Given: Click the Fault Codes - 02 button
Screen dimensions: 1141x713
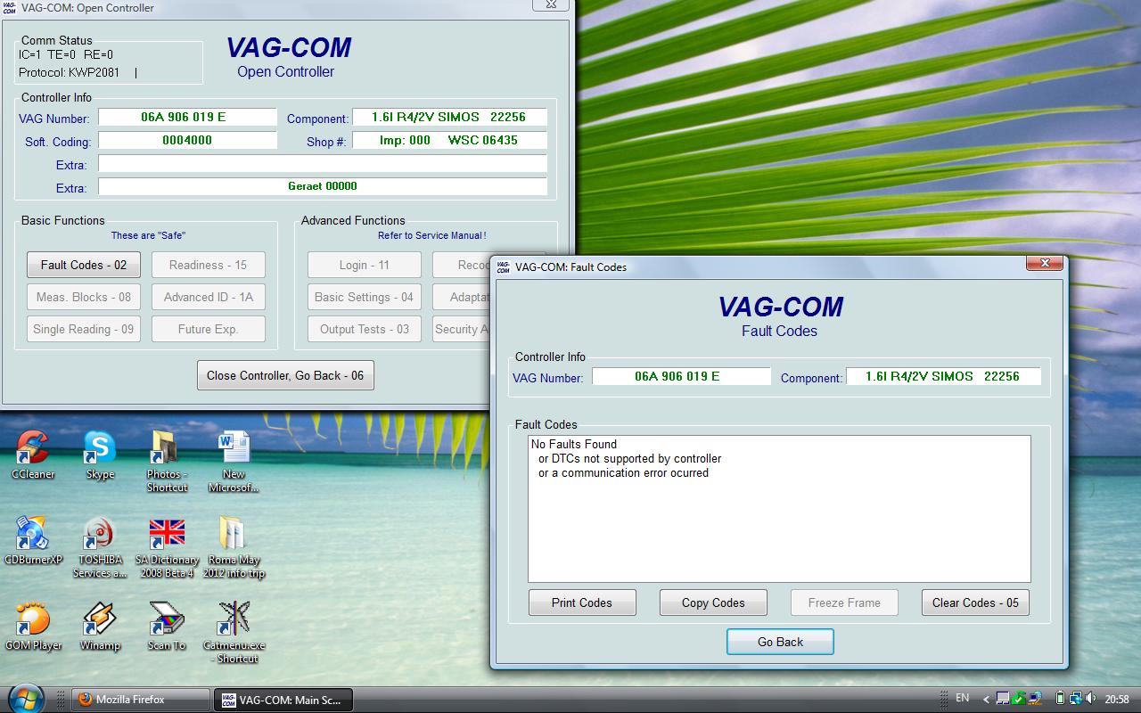Looking at the screenshot, I should [x=84, y=265].
